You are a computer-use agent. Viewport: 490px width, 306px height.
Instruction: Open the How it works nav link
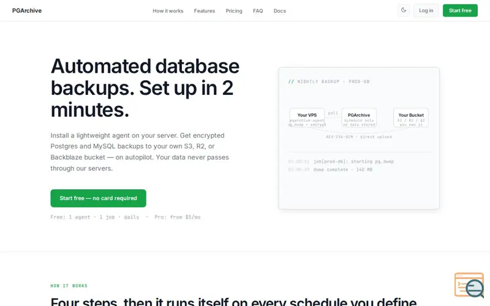[x=168, y=11]
